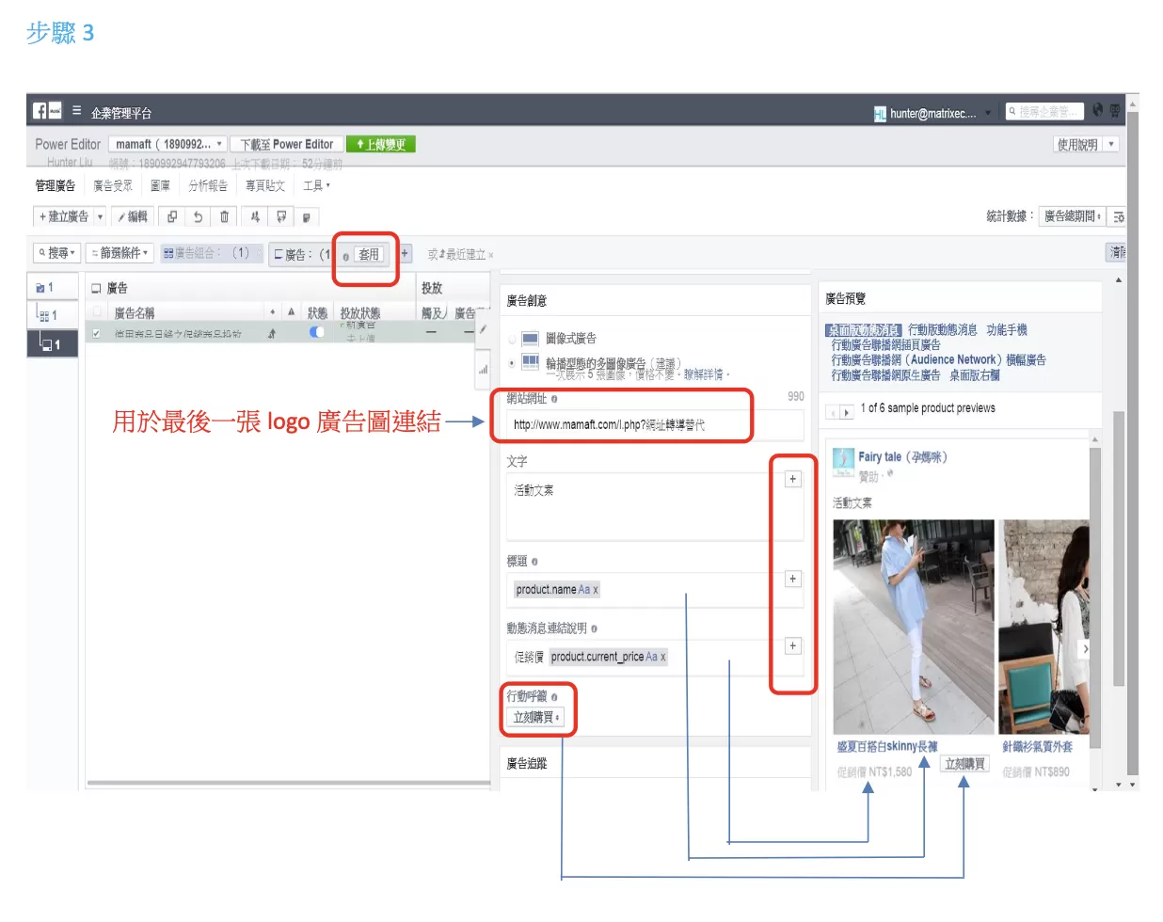The image size is (1163, 922).
Task: Click the 搜尋企業管理 search box
Action: pos(1044,111)
